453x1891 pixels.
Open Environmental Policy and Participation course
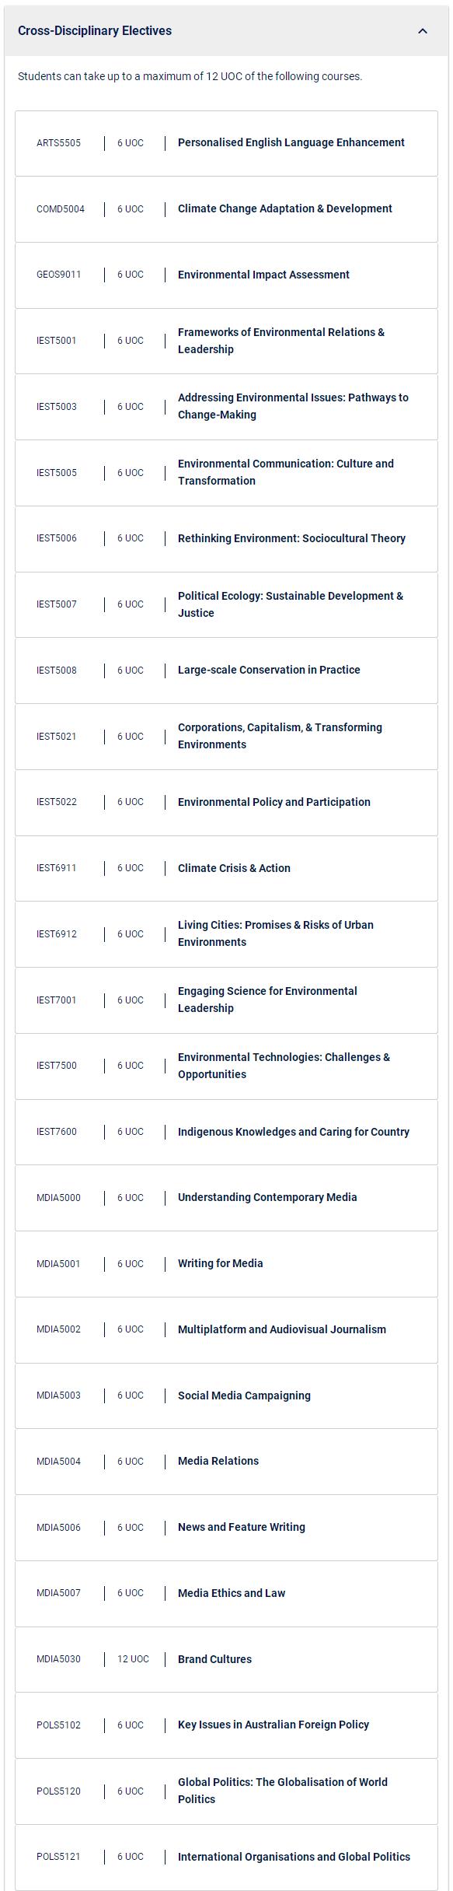click(274, 802)
